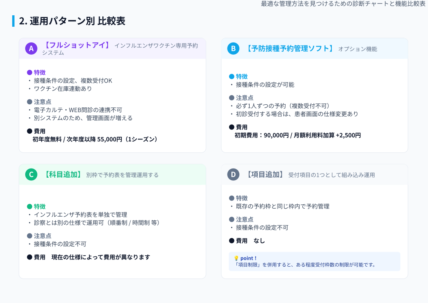Screen dimensions: 428x303
Task: Click the title 【予防接種予約管理ソフト】
Action: 290,49
